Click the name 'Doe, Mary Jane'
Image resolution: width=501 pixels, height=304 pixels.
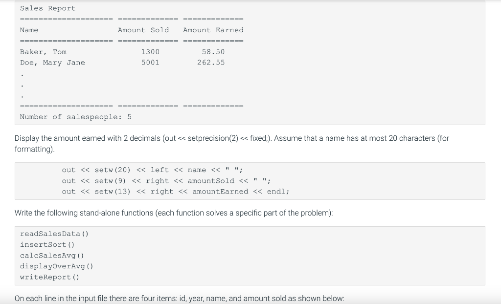click(52, 63)
